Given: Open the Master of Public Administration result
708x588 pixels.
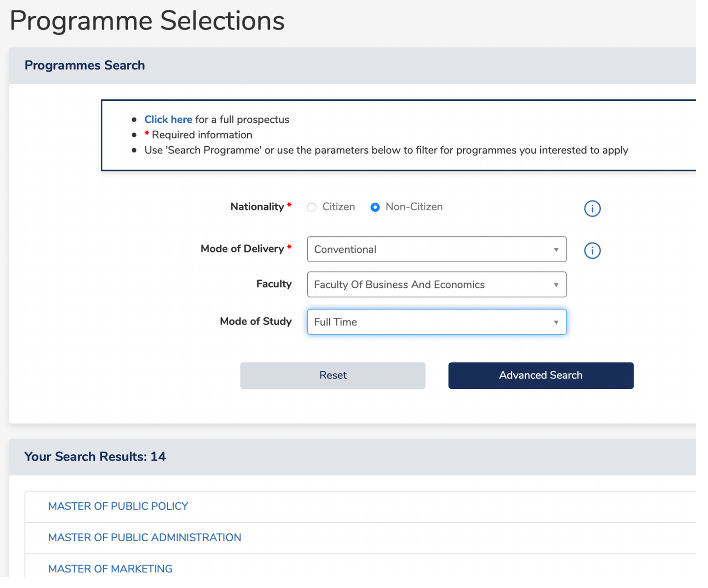Looking at the screenshot, I should point(145,537).
